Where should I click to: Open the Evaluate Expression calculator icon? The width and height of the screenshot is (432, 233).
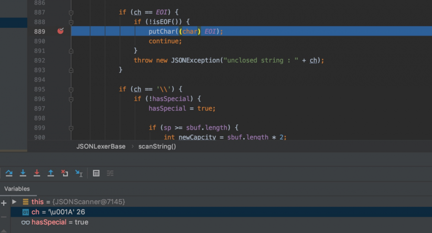tap(96, 173)
